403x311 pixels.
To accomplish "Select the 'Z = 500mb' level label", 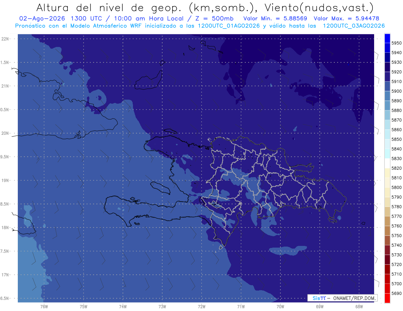I will pos(213,18).
